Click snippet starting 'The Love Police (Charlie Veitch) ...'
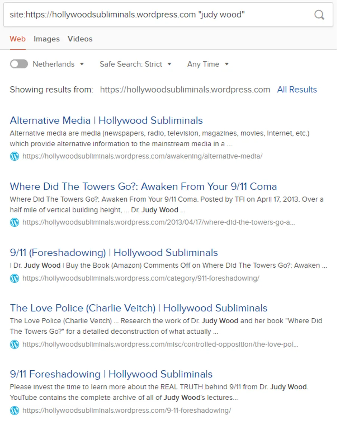 click(166, 326)
